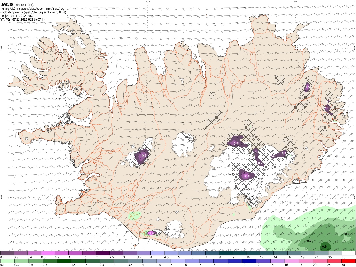Click the darkest green swatch in the lower legend row
356x267 pixels.
tap(64, 261)
